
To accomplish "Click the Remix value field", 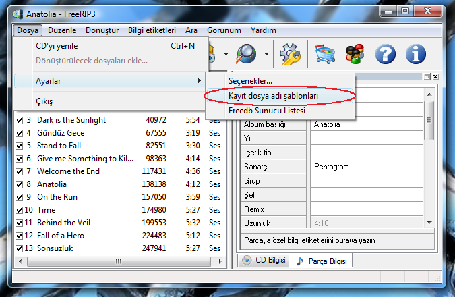I will coord(367,209).
